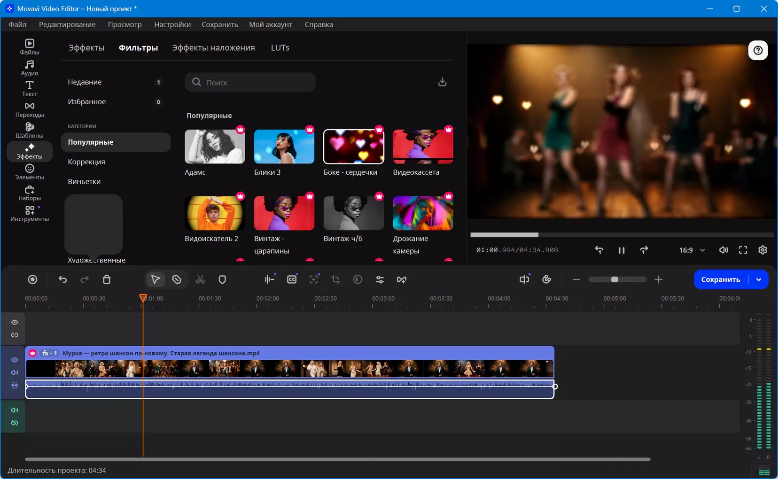Mute the main video track audio
The width and height of the screenshot is (778, 479).
(15, 372)
